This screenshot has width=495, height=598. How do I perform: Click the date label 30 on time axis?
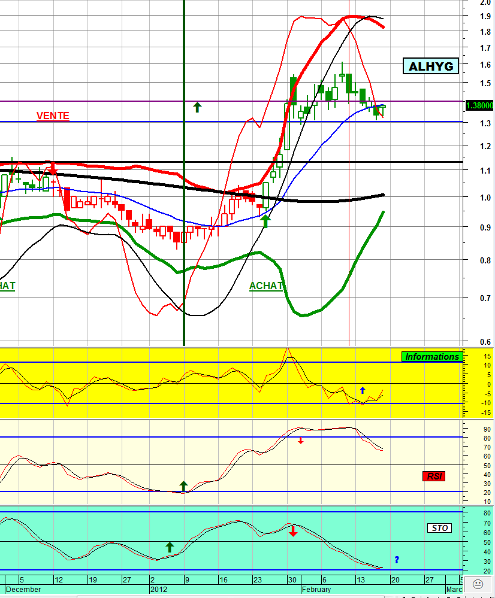292,579
